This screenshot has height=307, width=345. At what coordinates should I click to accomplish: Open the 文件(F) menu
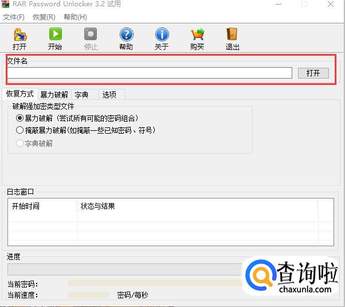14,17
